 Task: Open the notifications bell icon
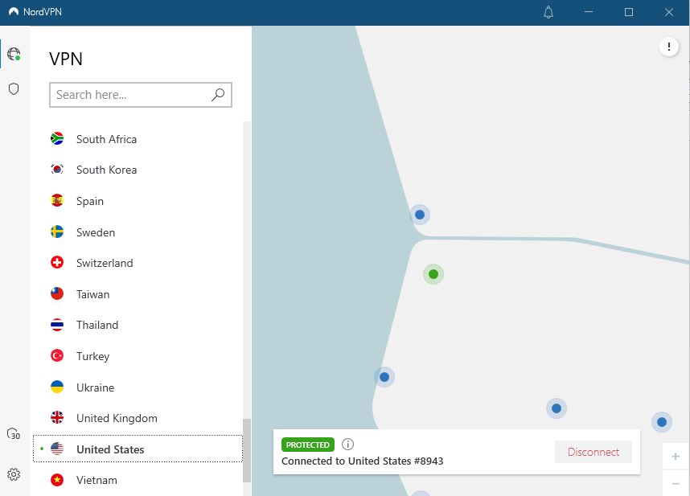[x=548, y=12]
